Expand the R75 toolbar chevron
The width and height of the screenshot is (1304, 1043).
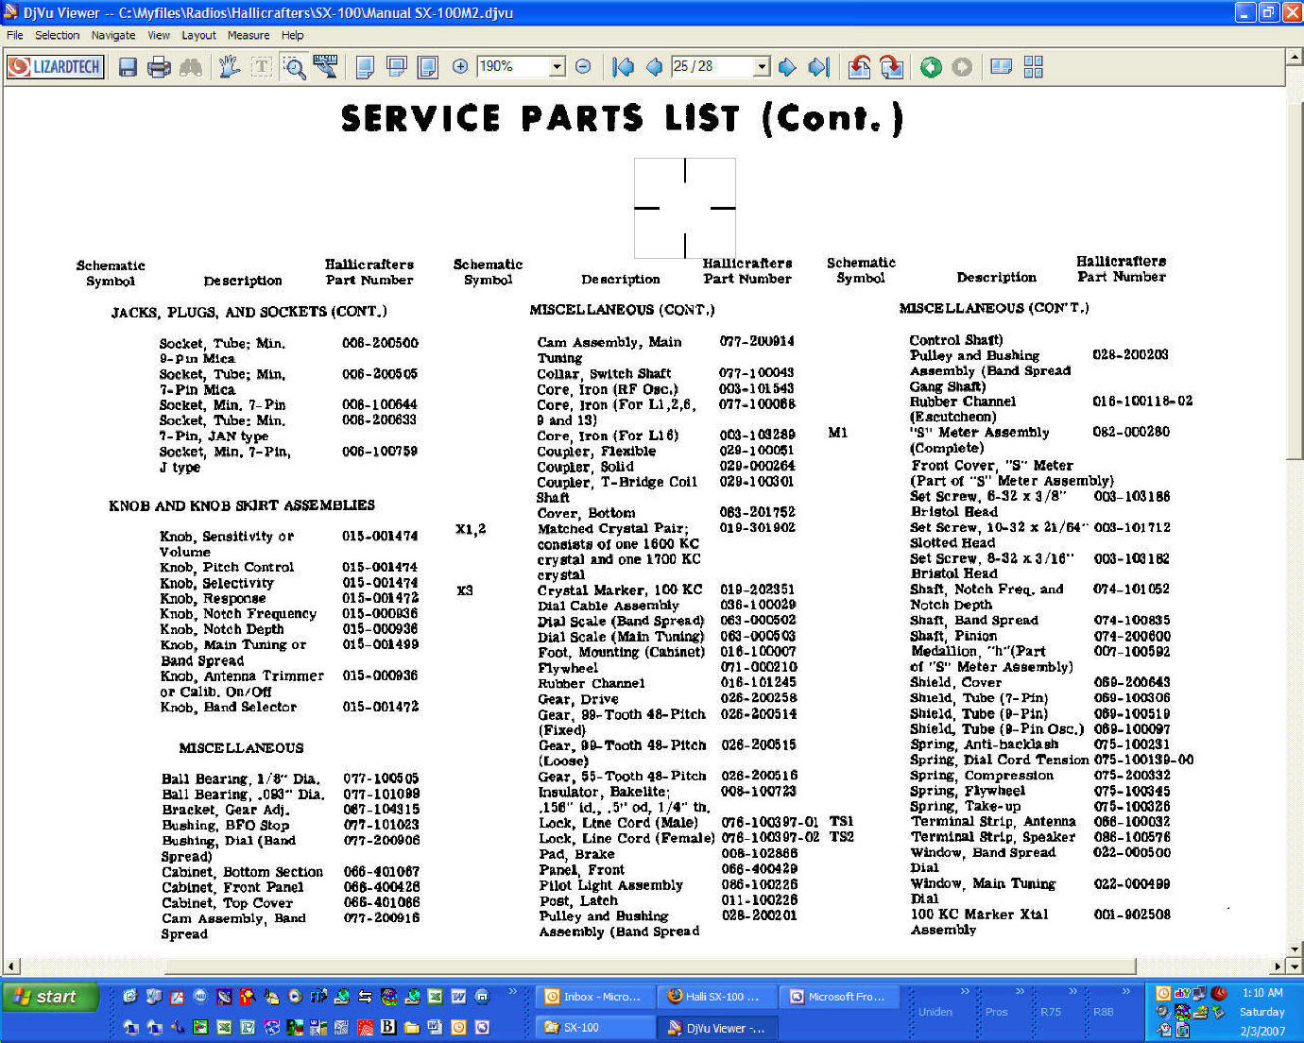(x=1073, y=991)
